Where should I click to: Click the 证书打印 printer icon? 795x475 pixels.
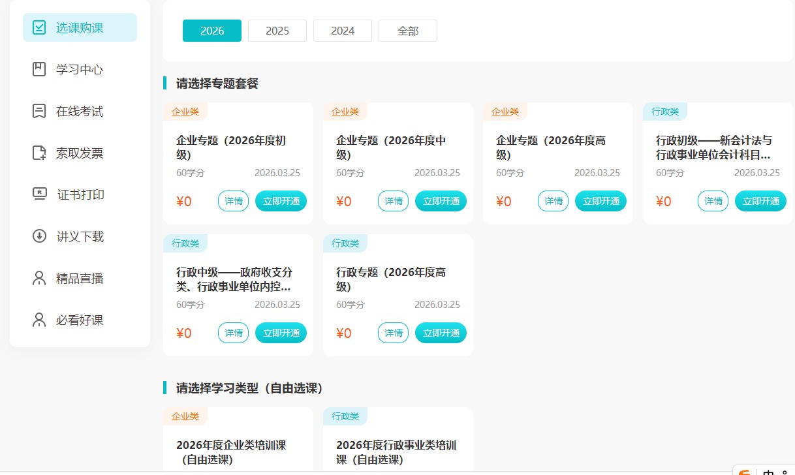coord(39,194)
